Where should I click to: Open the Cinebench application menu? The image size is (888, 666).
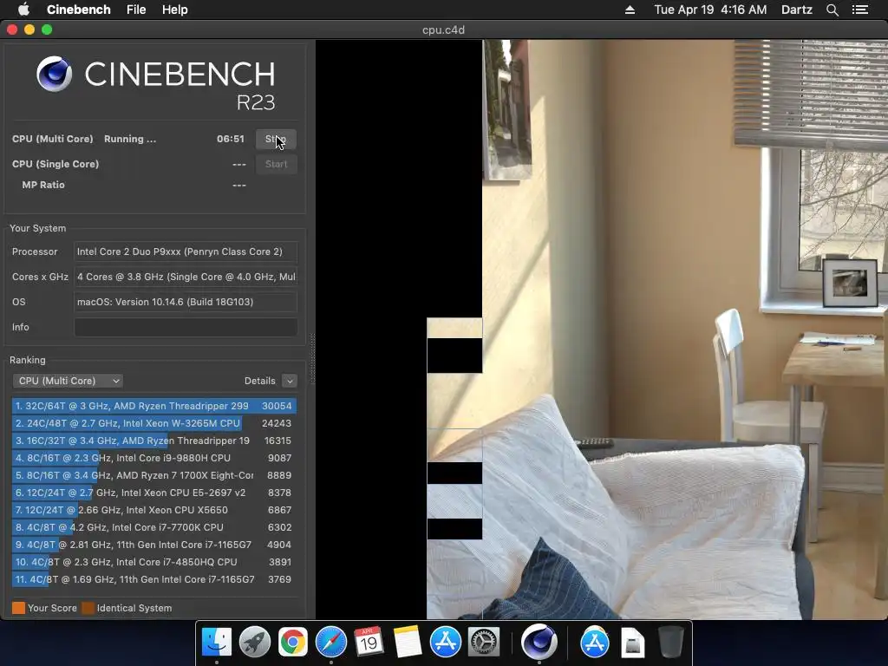coord(78,10)
